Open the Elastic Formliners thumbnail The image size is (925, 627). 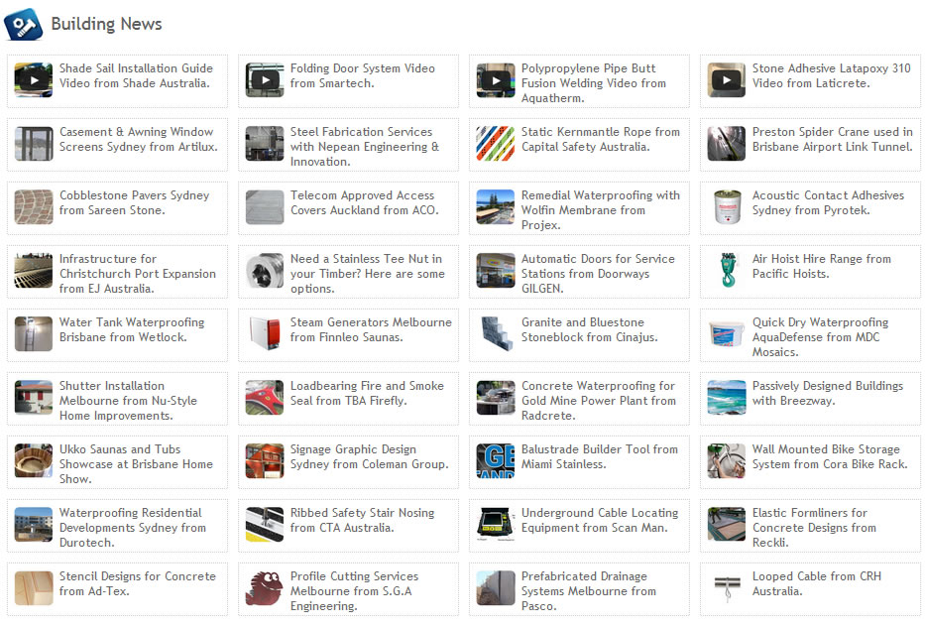click(727, 524)
